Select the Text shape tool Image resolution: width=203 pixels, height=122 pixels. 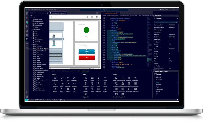click(74, 89)
